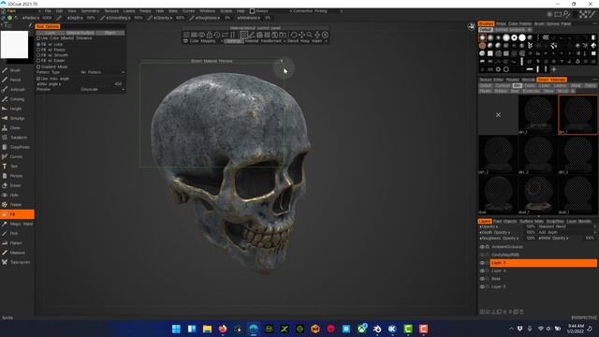Select the Freeze tool
The image size is (599, 337).
tap(15, 205)
